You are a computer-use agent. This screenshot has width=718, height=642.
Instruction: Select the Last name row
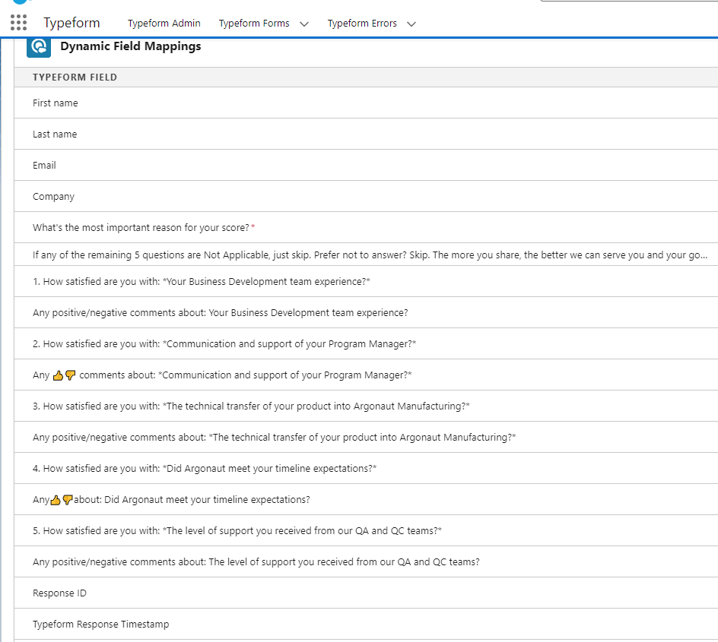366,134
